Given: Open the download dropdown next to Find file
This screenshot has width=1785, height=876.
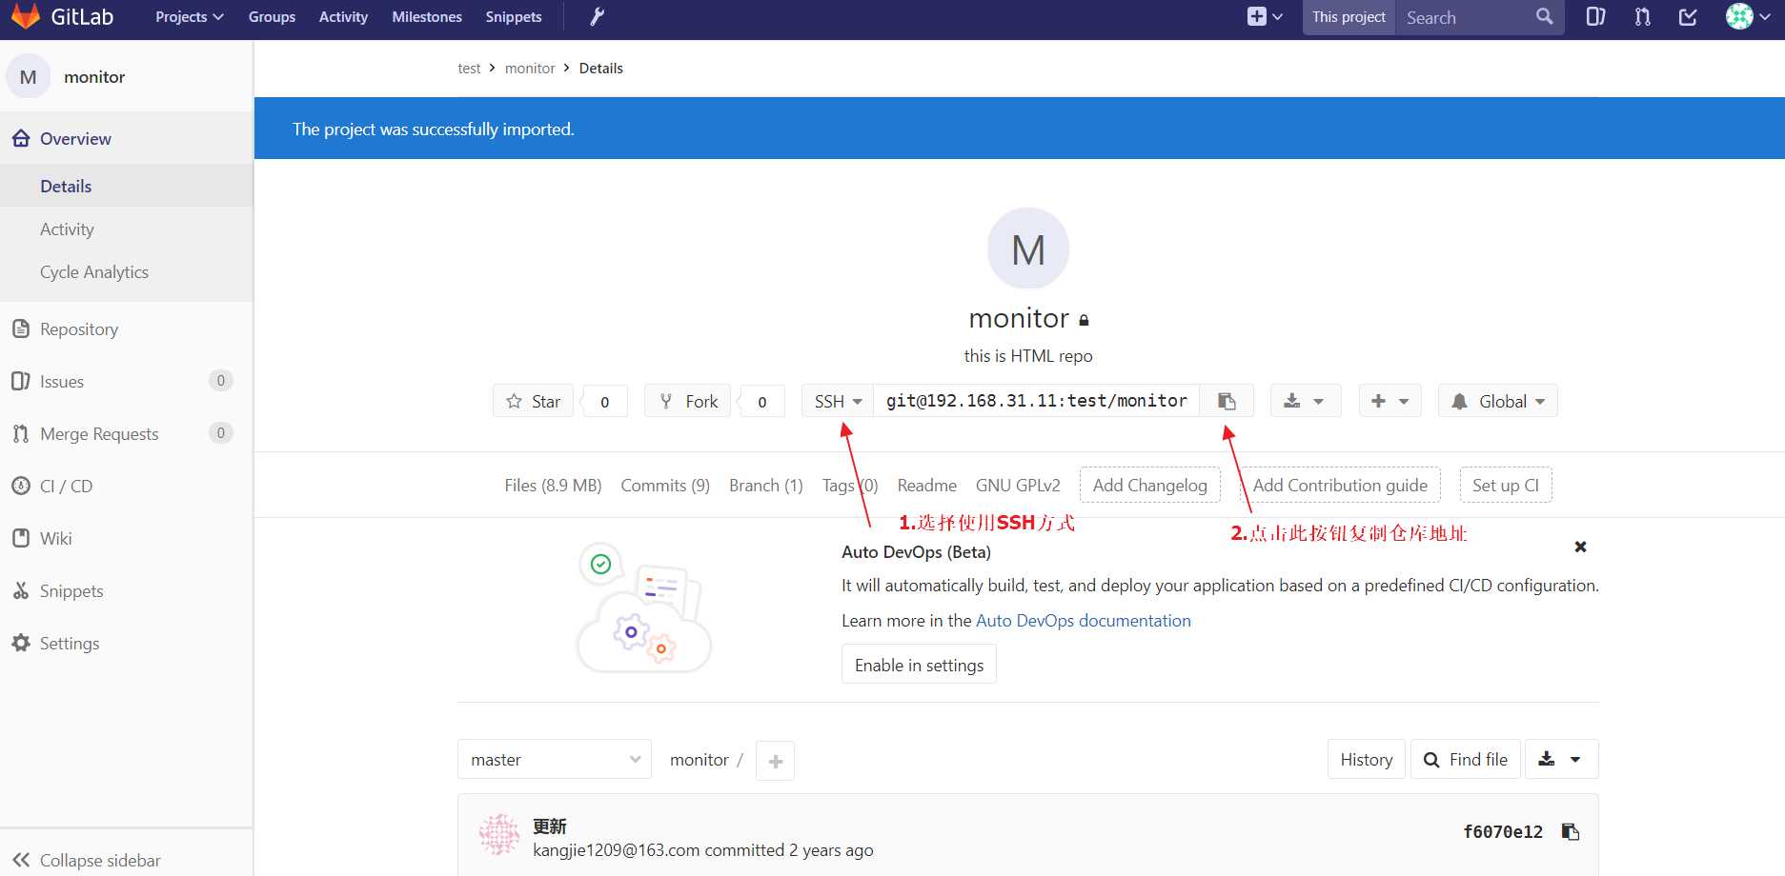Looking at the screenshot, I should tap(1561, 759).
